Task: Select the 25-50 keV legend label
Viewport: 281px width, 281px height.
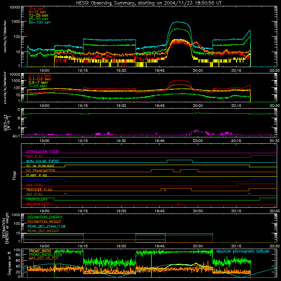Action: click(x=39, y=19)
